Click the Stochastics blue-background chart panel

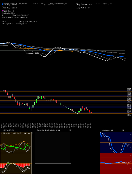tap(116, 142)
